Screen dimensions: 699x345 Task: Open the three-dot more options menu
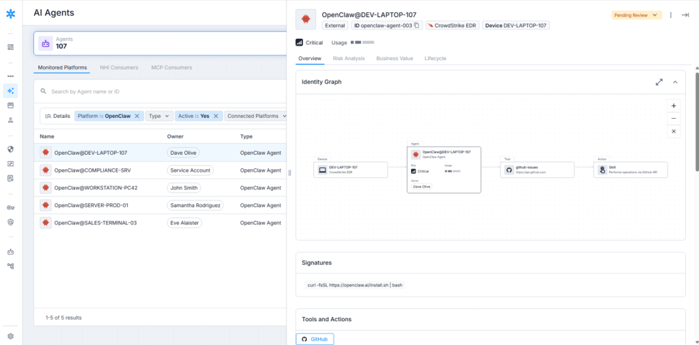pyautogui.click(x=671, y=15)
